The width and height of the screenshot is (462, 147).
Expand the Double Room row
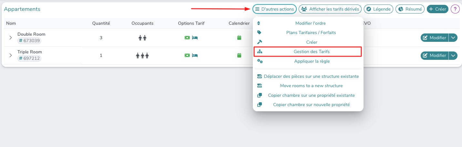pyautogui.click(x=11, y=38)
